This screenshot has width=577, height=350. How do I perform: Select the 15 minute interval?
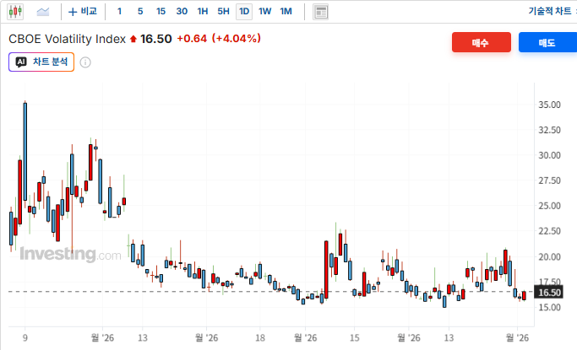point(161,11)
